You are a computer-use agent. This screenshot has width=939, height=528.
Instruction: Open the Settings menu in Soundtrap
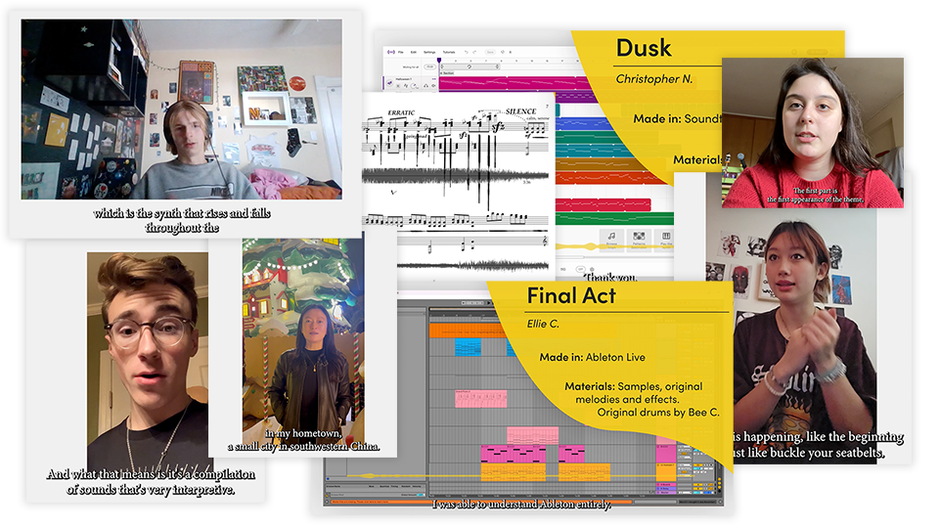pos(429,52)
